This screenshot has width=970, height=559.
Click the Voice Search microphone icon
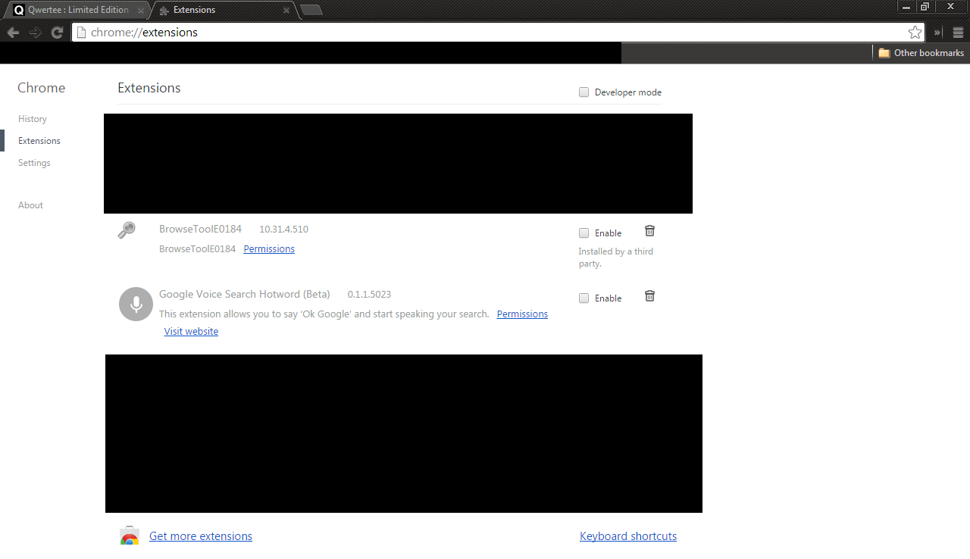[136, 304]
